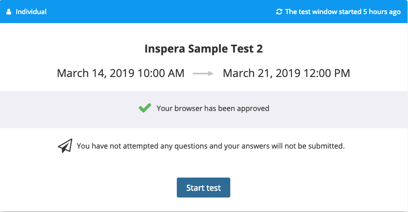The width and height of the screenshot is (408, 212).
Task: Click the gray arrow between the dates
Action: pyautogui.click(x=203, y=74)
